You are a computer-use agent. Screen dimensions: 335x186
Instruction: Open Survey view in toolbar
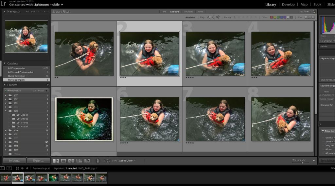tap(79, 161)
